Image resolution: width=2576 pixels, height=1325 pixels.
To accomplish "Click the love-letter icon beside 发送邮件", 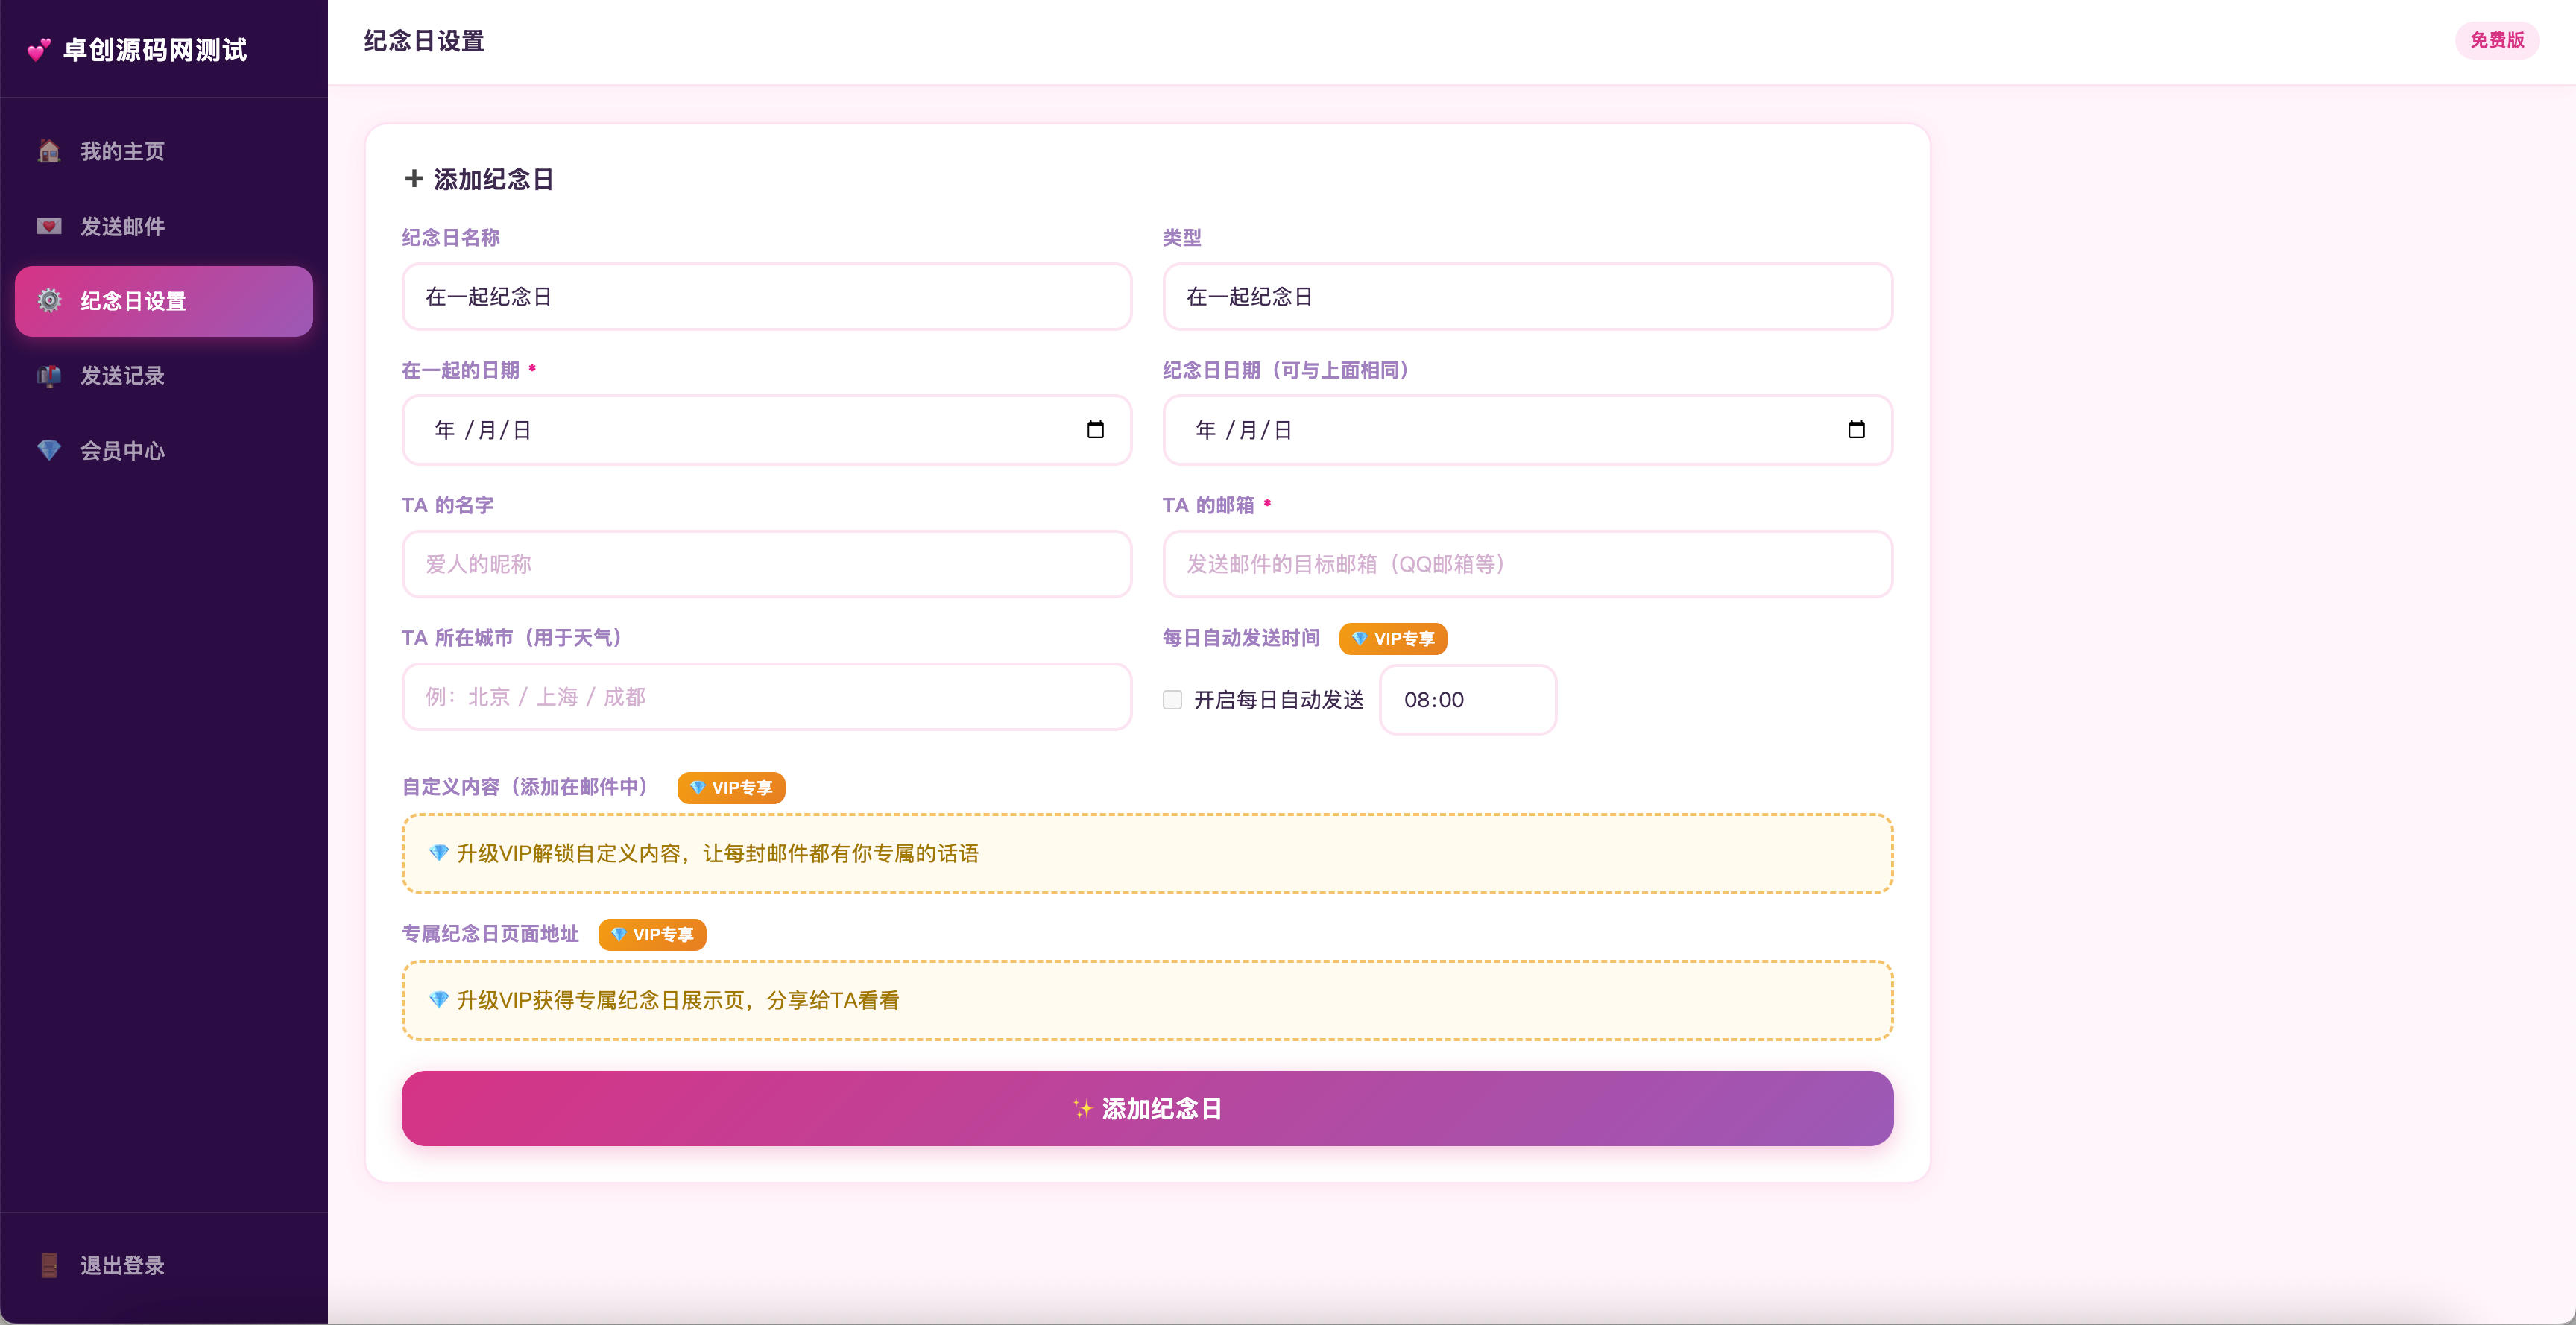I will click(x=49, y=226).
